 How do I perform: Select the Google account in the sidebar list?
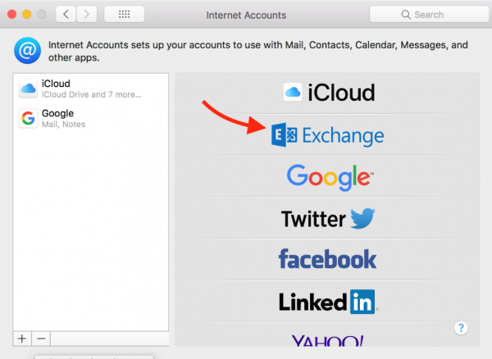point(91,119)
